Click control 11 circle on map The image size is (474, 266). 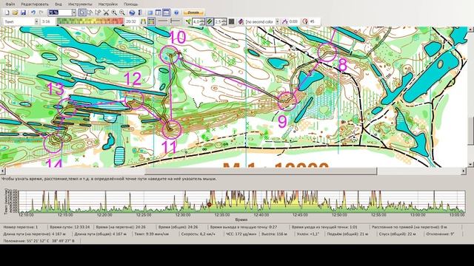point(171,129)
